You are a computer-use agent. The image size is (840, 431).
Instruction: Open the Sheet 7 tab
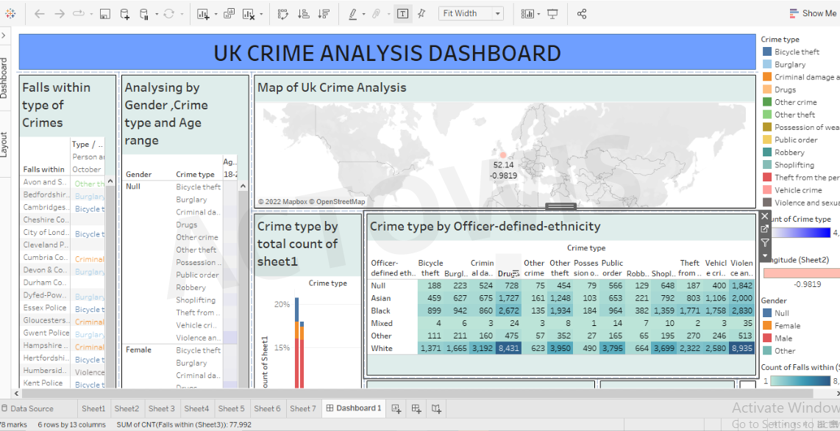pos(302,408)
